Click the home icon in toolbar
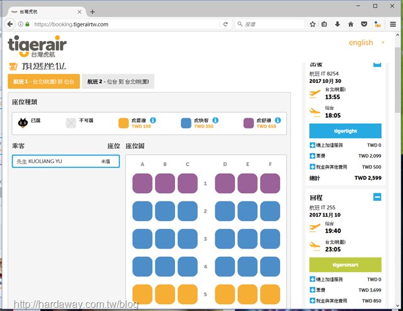This screenshot has width=403, height=311. [x=351, y=24]
